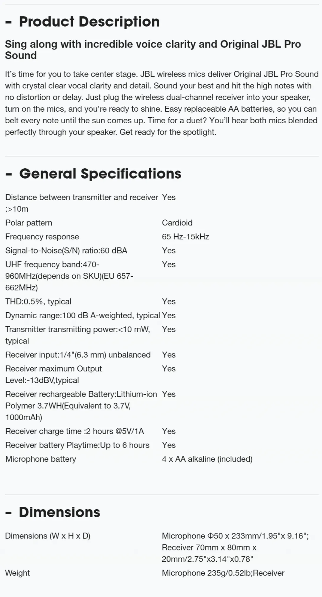Click the minus icon beside General Specifications
322x597 pixels.
tap(9, 174)
